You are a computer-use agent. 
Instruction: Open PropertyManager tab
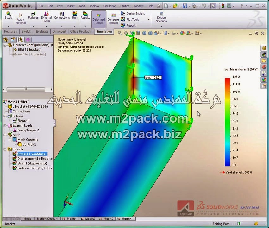point(13,40)
